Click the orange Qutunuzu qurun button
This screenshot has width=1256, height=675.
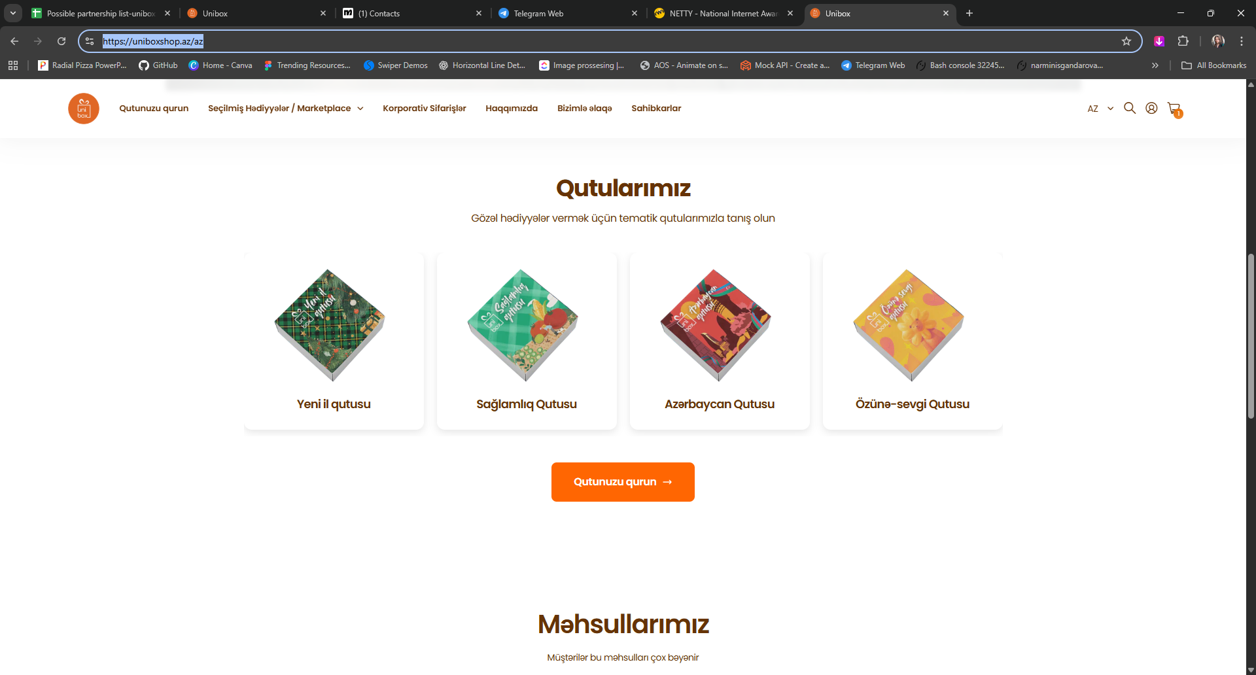tap(623, 482)
